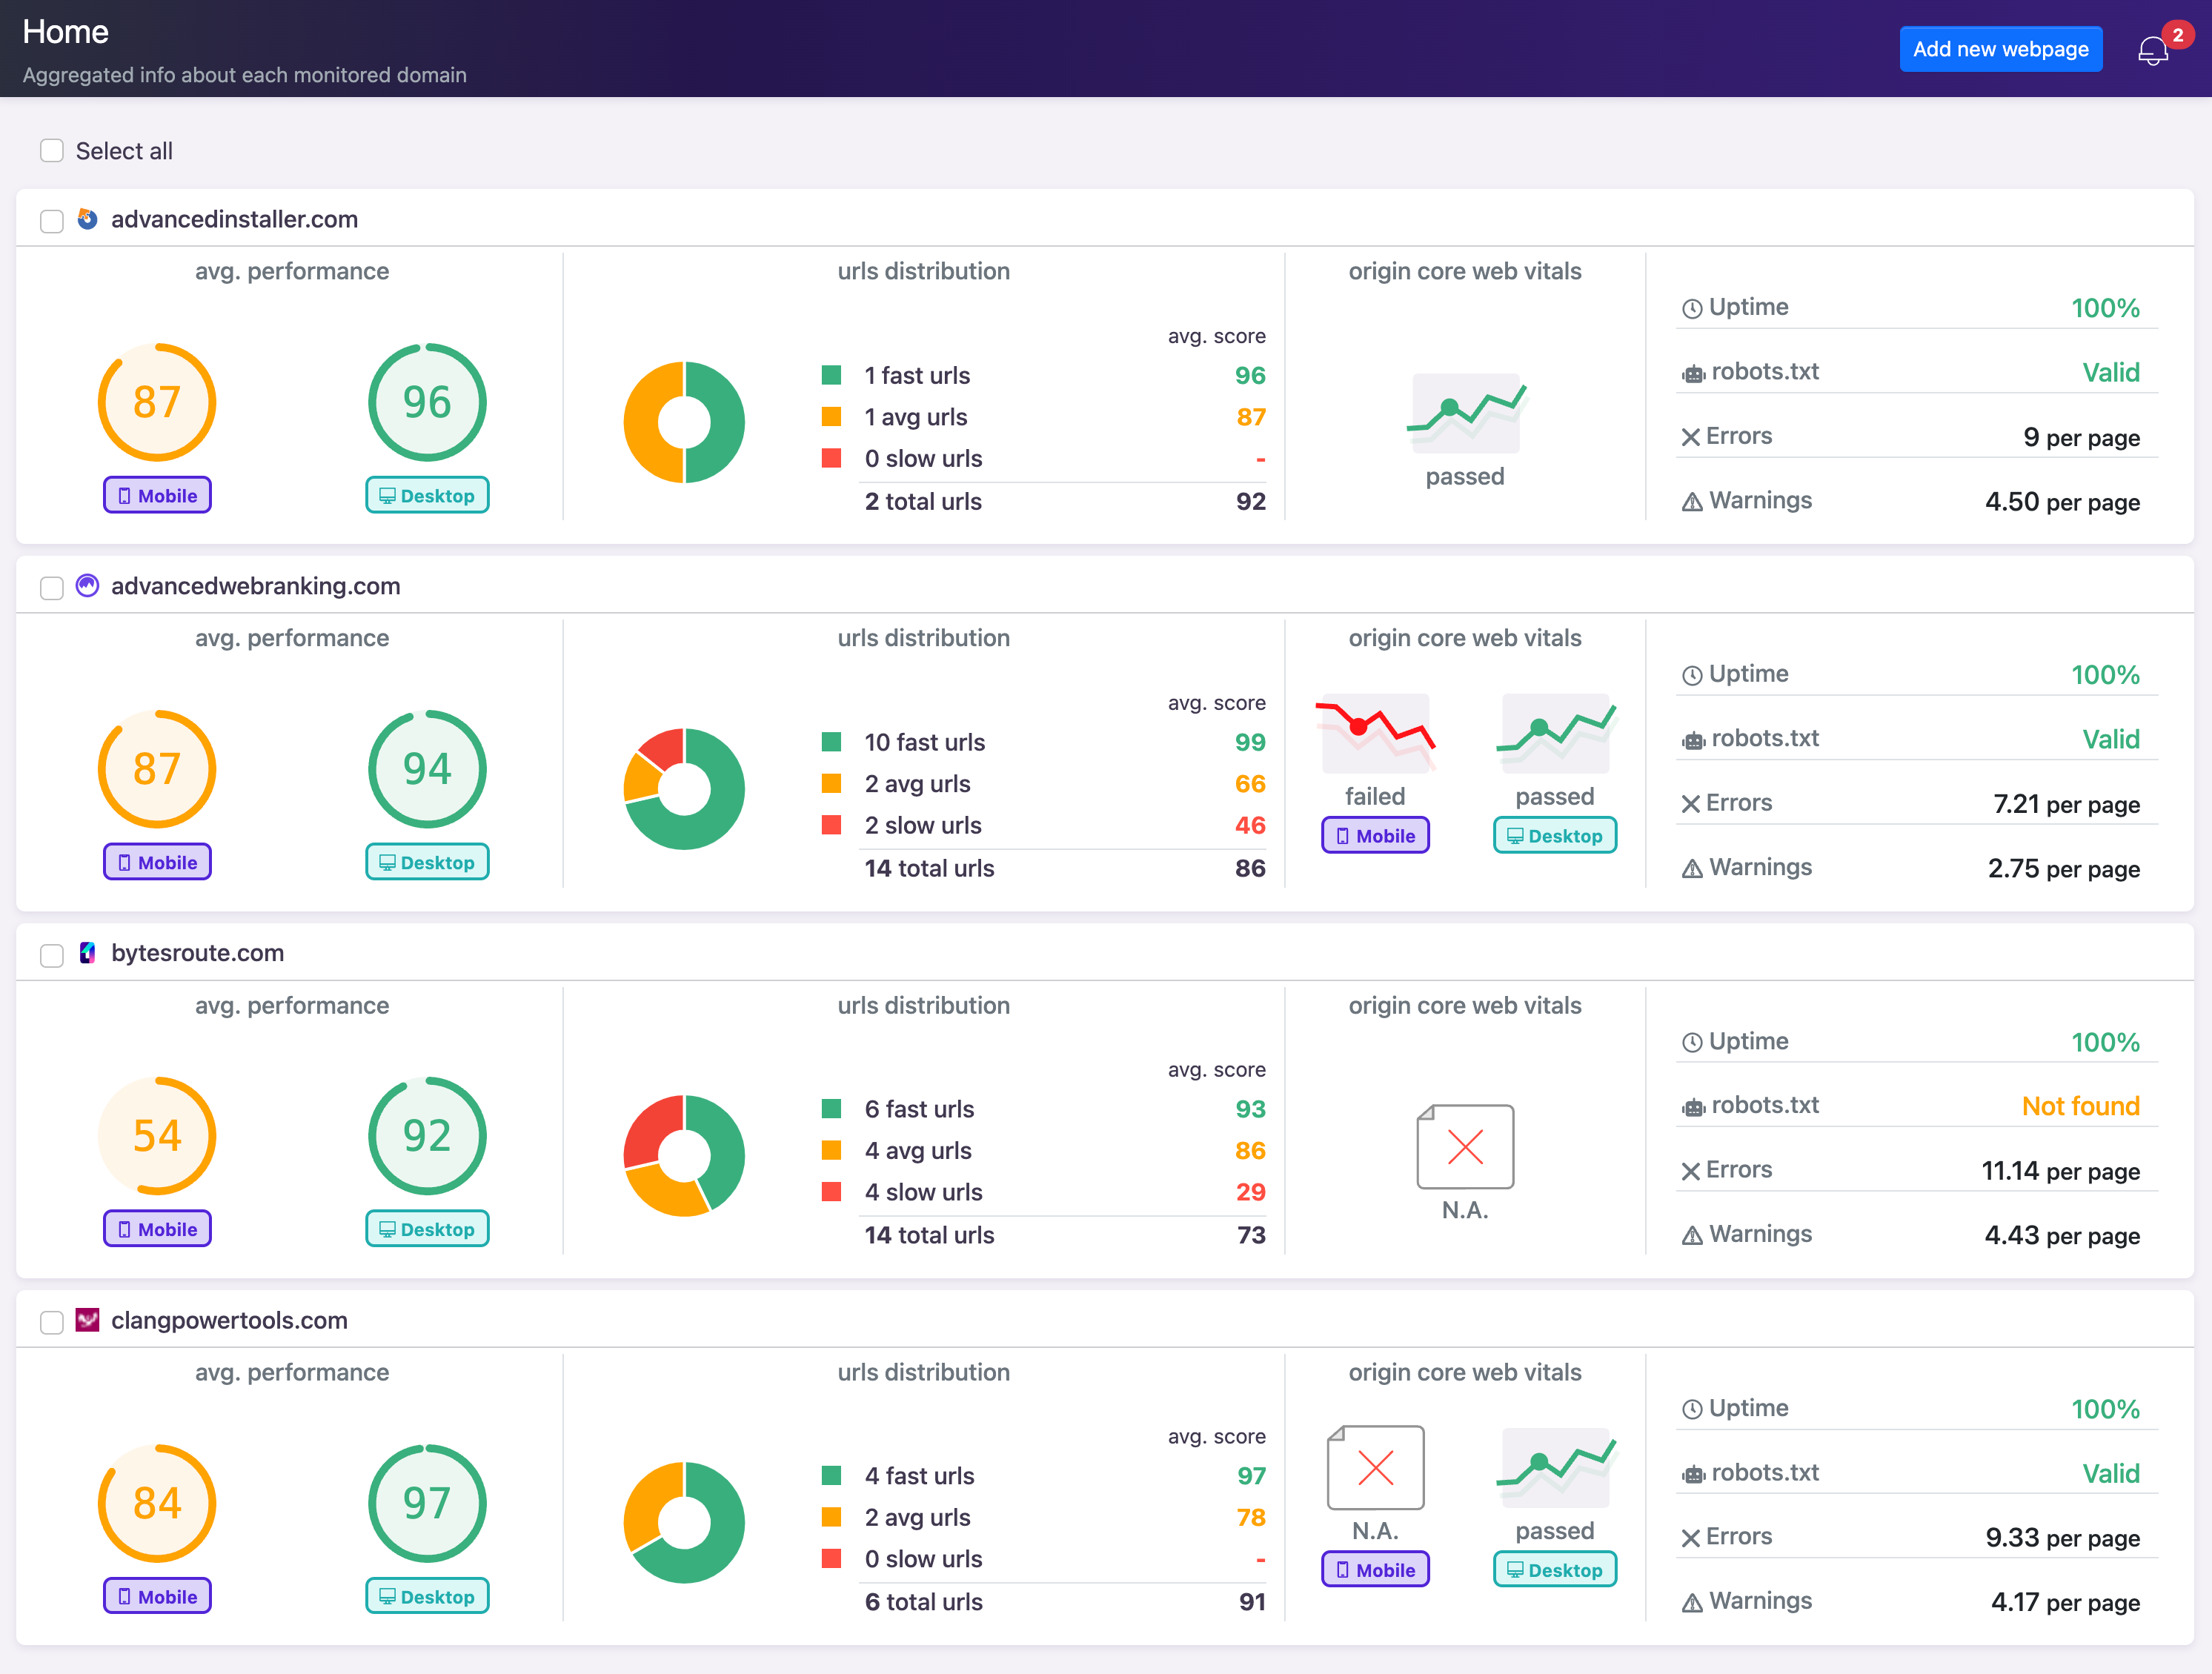Check the clangpowertools.com row checkbox
The image size is (2212, 1674).
pos(51,1321)
